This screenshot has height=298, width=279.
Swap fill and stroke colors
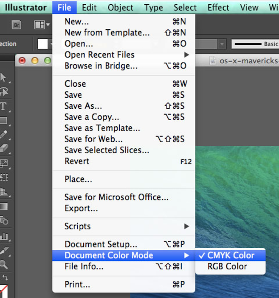[5, 278]
